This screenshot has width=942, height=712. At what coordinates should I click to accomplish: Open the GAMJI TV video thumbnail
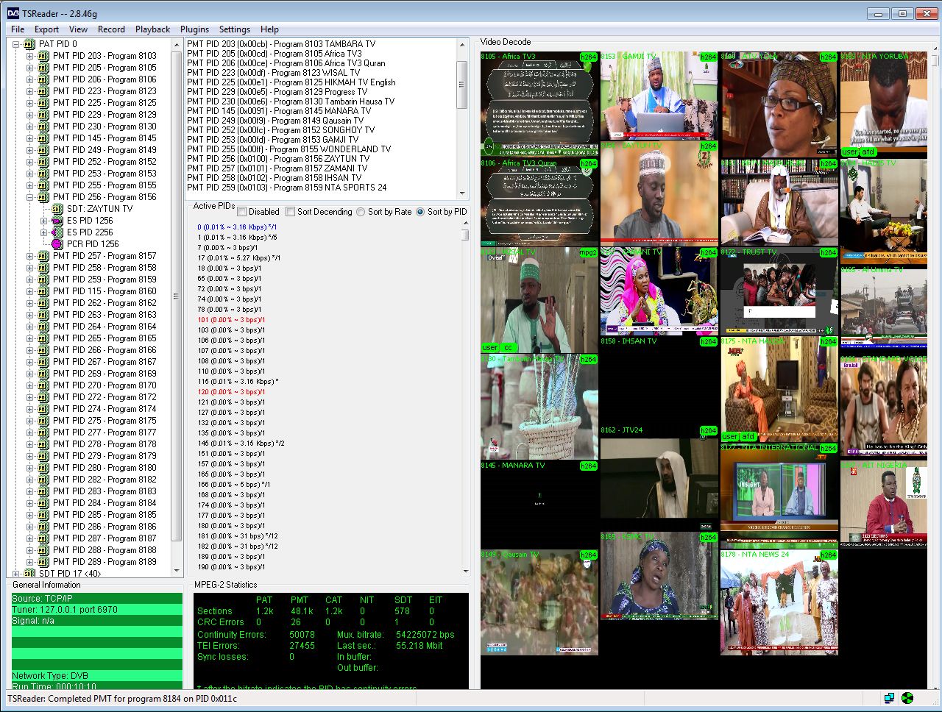pos(659,96)
